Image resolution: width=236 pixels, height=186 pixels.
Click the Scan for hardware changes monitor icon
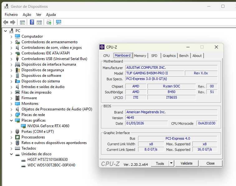point(58,22)
